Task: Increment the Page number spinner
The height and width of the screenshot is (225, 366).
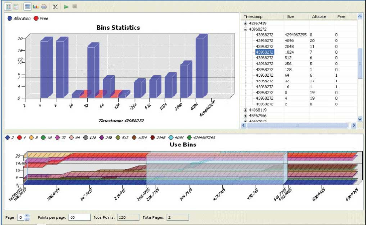Action: coord(27,215)
